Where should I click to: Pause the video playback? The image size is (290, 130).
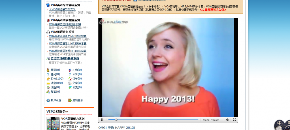coord(102,120)
